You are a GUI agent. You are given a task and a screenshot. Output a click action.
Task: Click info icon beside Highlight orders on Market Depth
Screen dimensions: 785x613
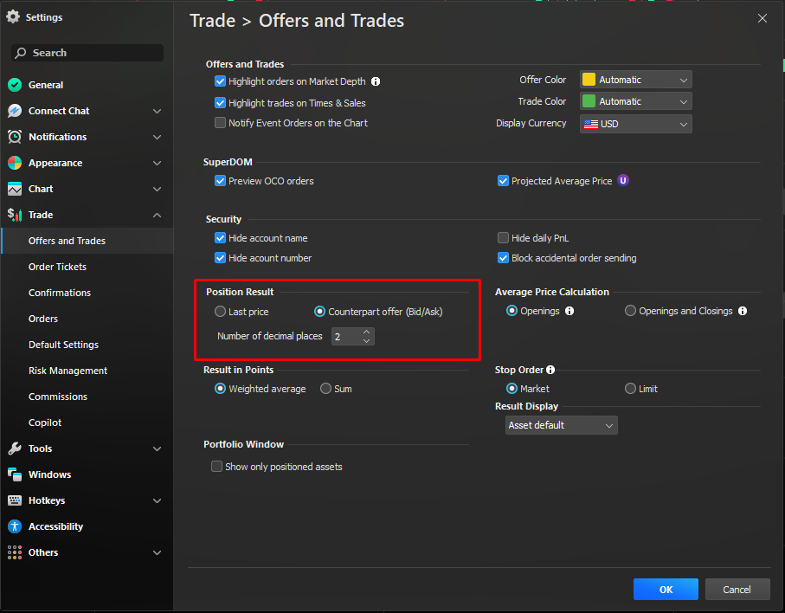coord(376,81)
